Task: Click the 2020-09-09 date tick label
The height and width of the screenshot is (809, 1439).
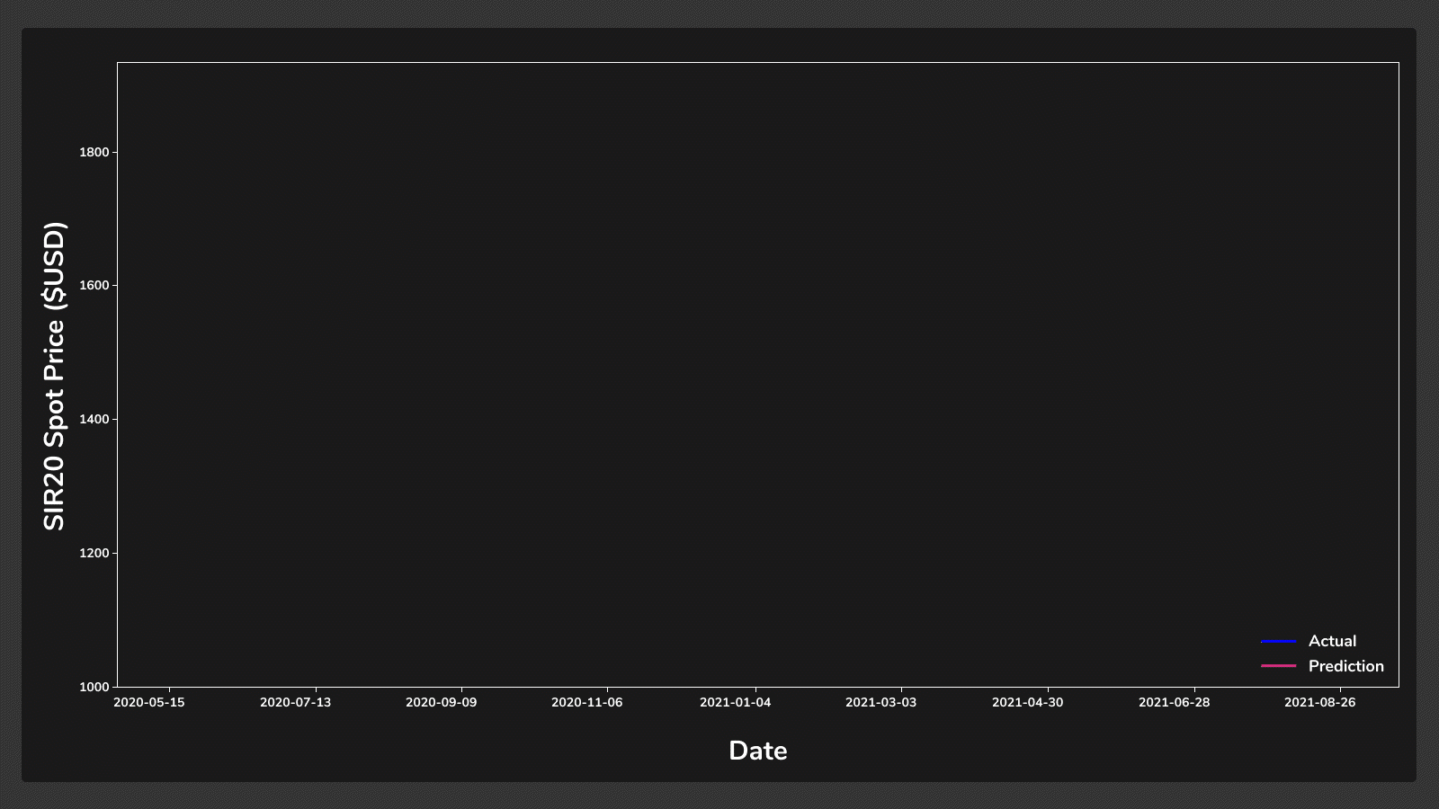Action: [x=441, y=702]
